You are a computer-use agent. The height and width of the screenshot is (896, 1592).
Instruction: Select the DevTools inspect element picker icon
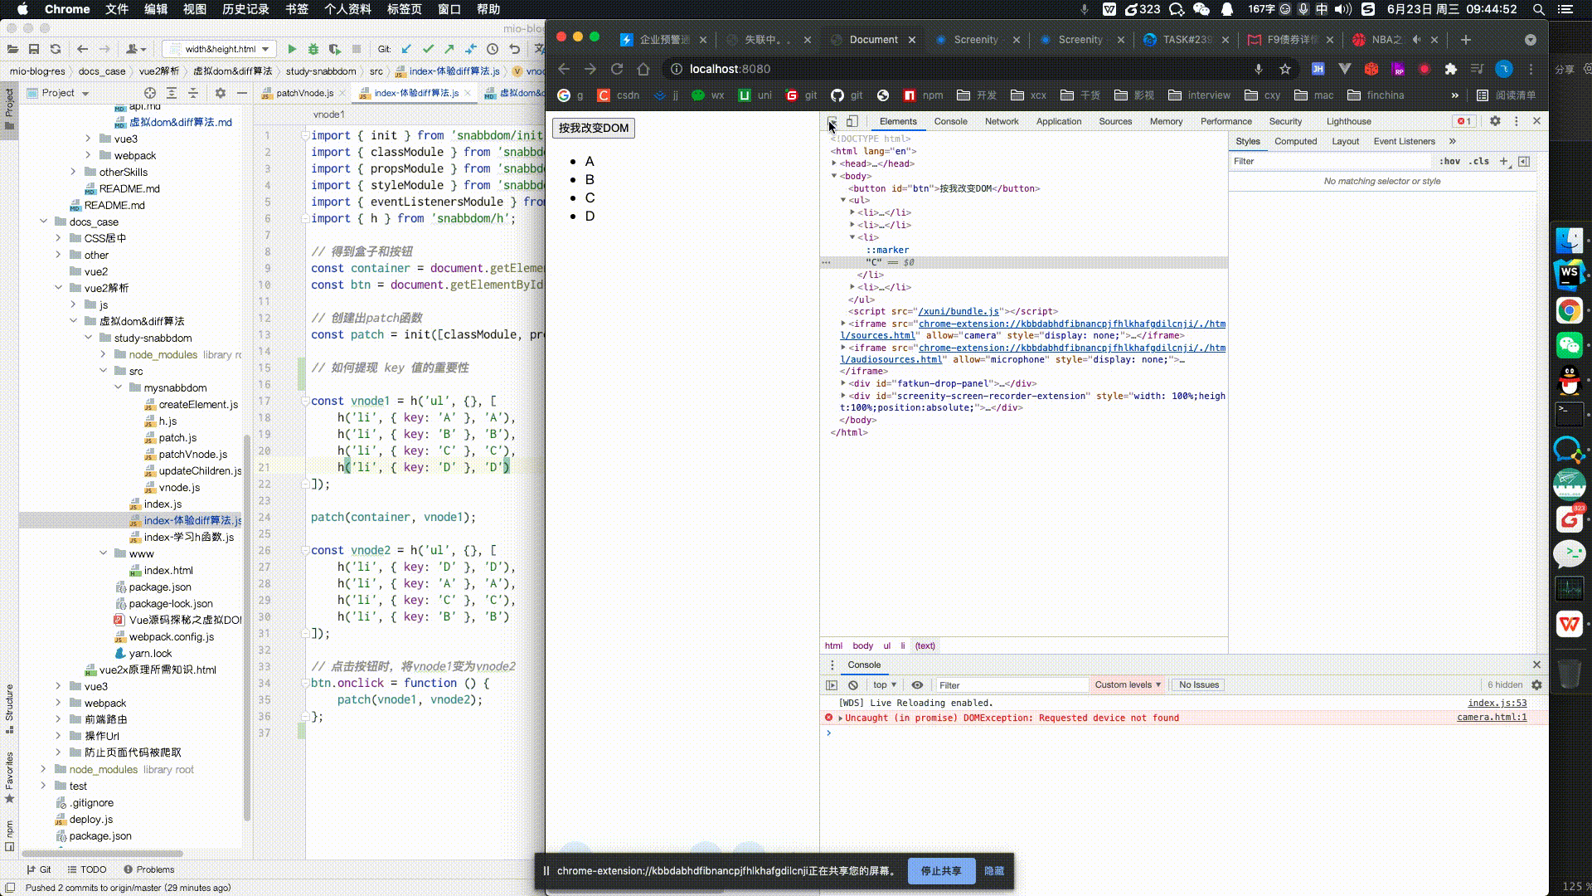coord(832,122)
